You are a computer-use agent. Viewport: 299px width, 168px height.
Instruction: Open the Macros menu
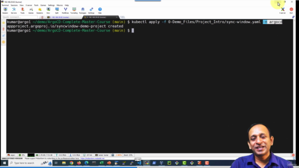tap(60, 5)
